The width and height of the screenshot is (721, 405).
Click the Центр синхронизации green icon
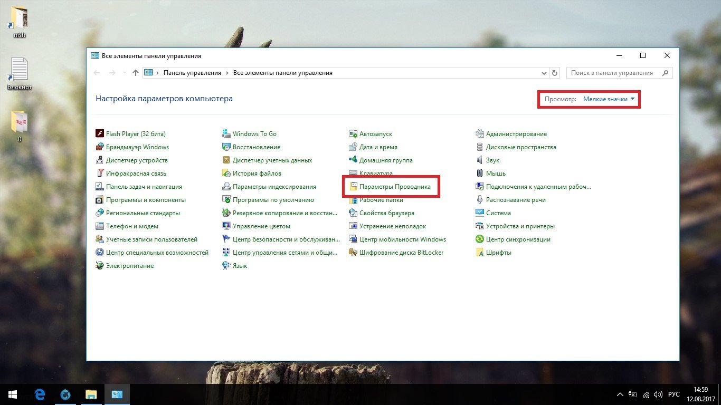(480, 239)
